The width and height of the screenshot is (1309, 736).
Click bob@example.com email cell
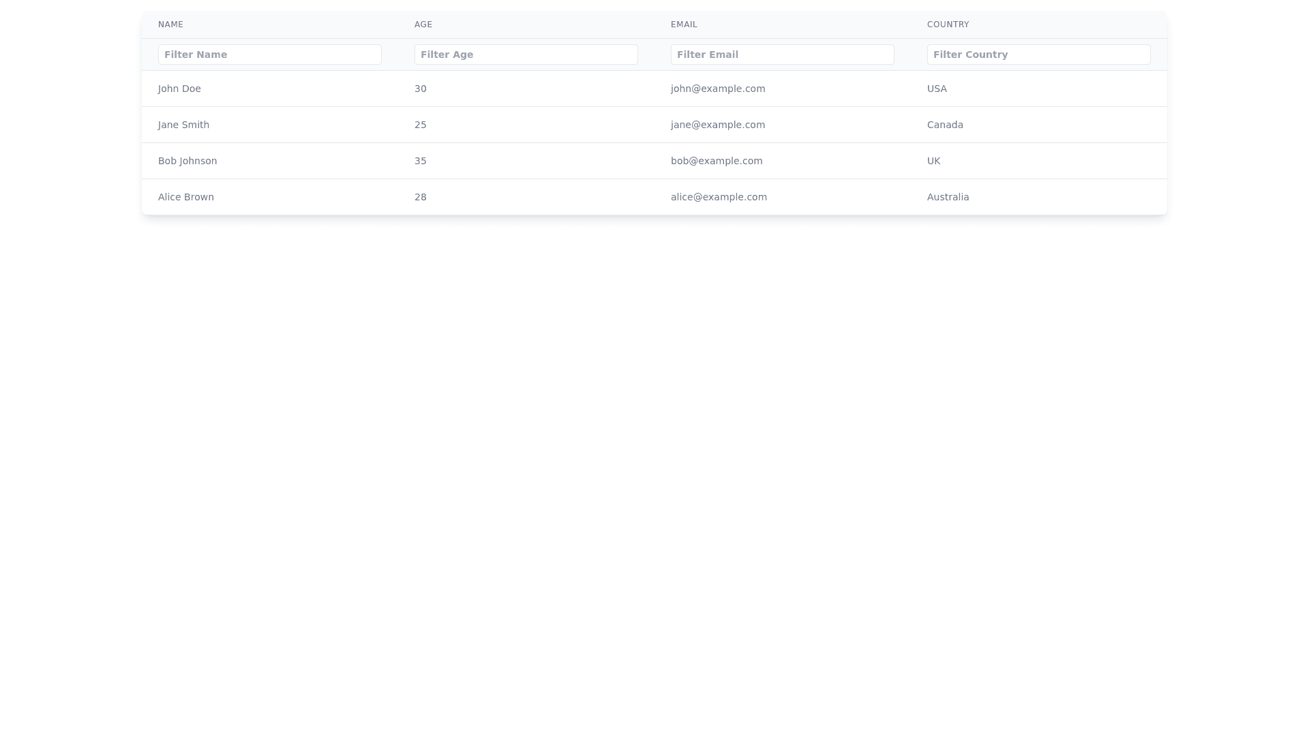coord(717,161)
